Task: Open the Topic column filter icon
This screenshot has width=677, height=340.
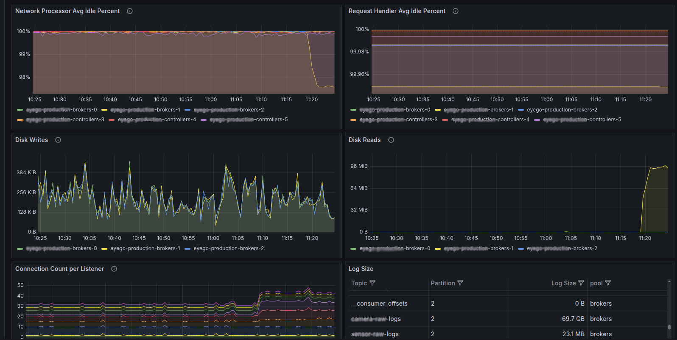Action: tap(372, 283)
